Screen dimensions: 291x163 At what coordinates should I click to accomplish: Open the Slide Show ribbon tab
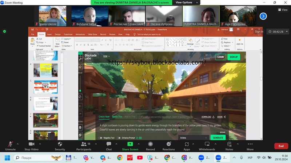[x=92, y=34]
